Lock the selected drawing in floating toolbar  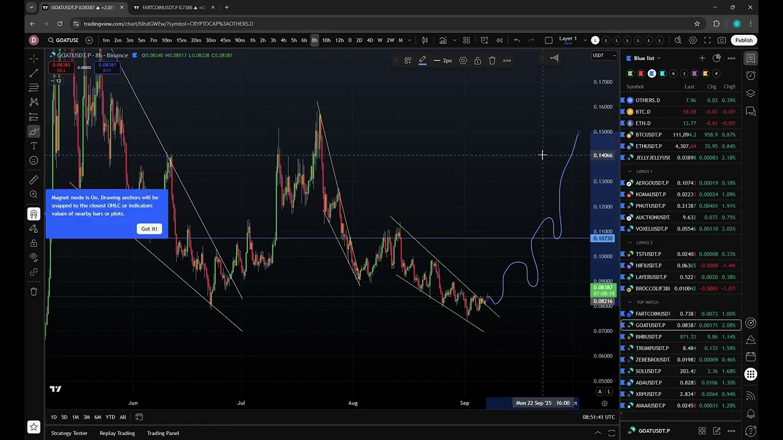click(478, 61)
